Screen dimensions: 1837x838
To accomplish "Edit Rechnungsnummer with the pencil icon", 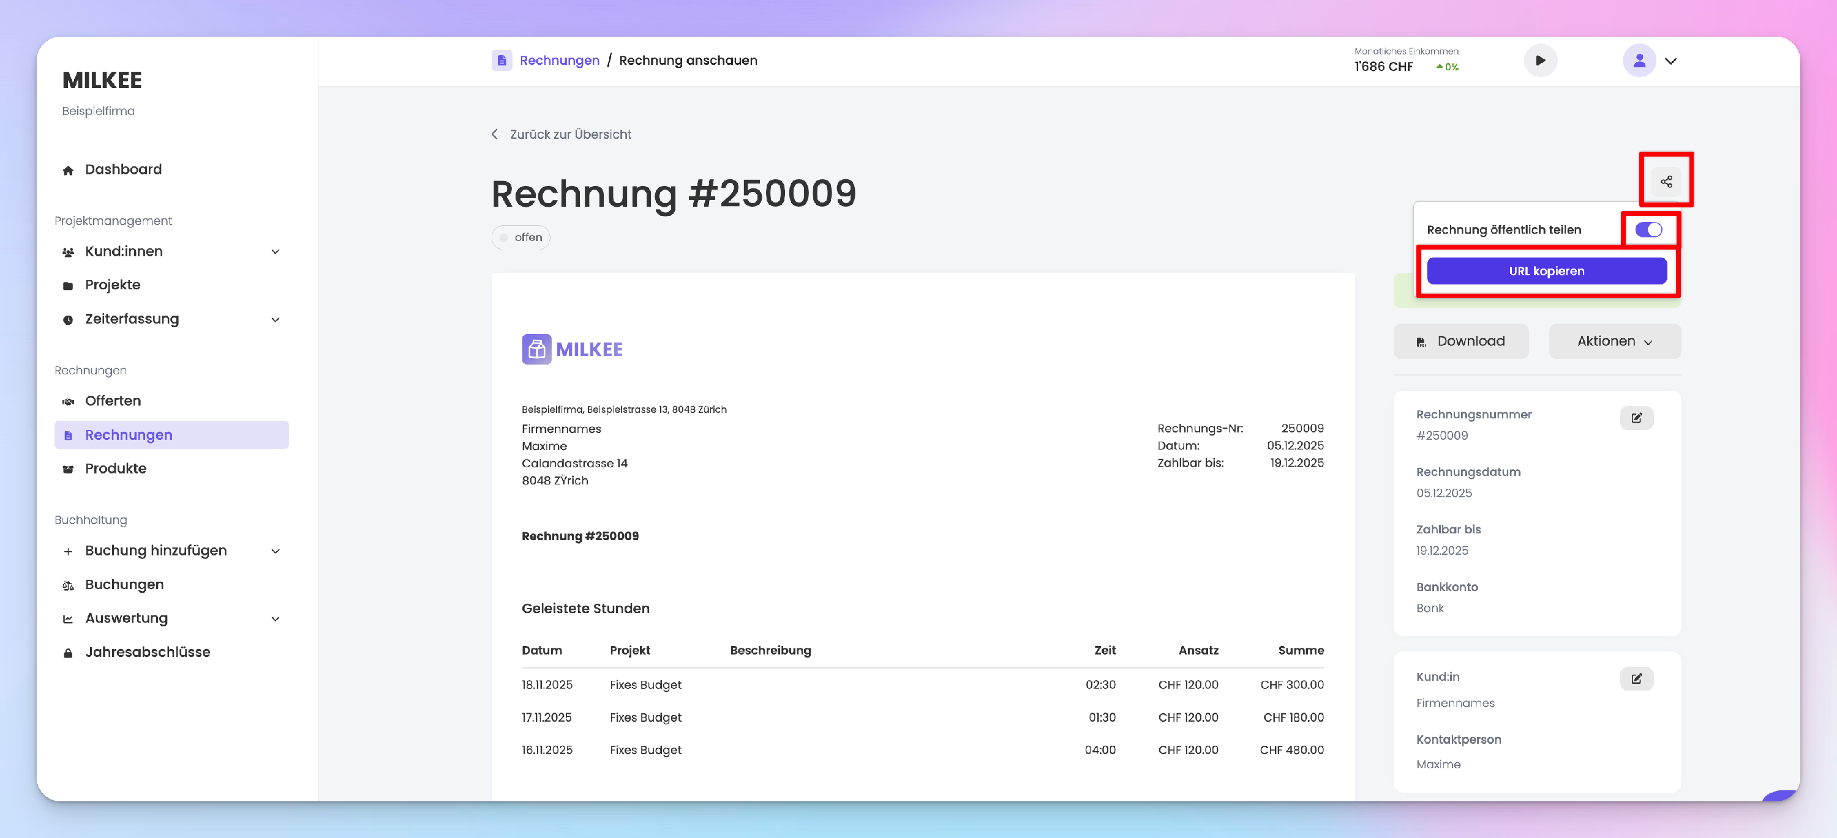I will pos(1636,418).
